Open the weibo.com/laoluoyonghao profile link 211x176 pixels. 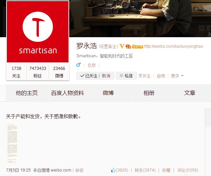pyautogui.click(x=173, y=46)
